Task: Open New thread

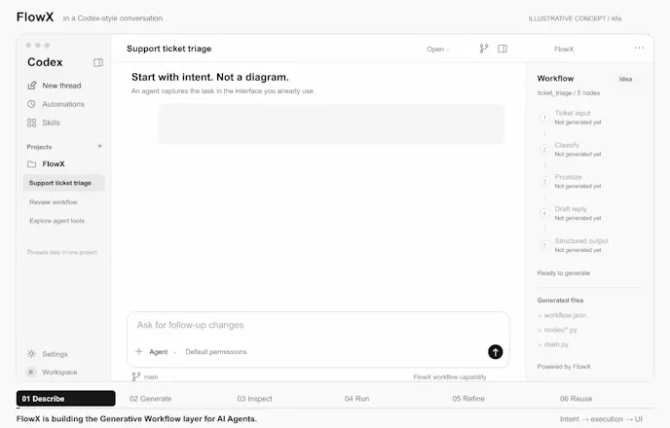Action: click(x=61, y=86)
